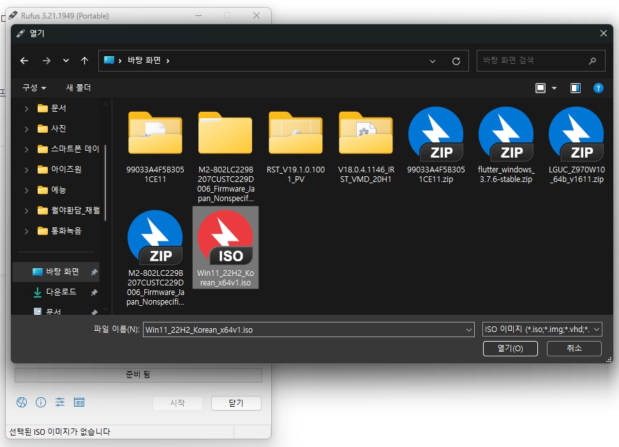Screen dimensions: 619x447
Task: Click the dialog resize grip corner
Action: (609, 360)
